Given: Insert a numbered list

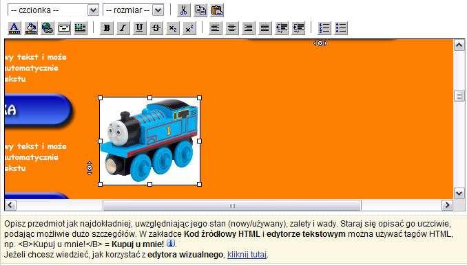Looking at the screenshot, I should coord(324,28).
